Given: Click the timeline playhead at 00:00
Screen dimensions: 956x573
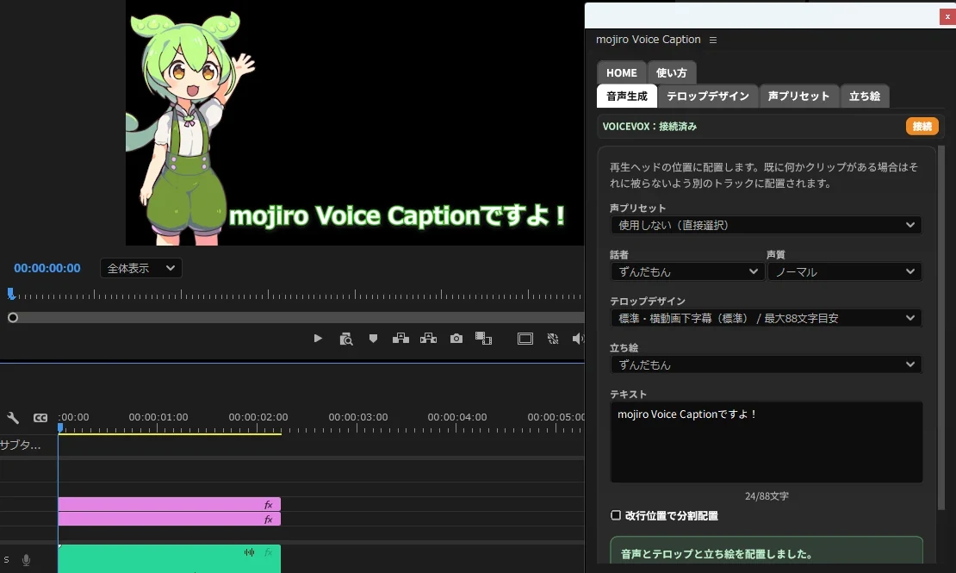Looking at the screenshot, I should pos(60,427).
